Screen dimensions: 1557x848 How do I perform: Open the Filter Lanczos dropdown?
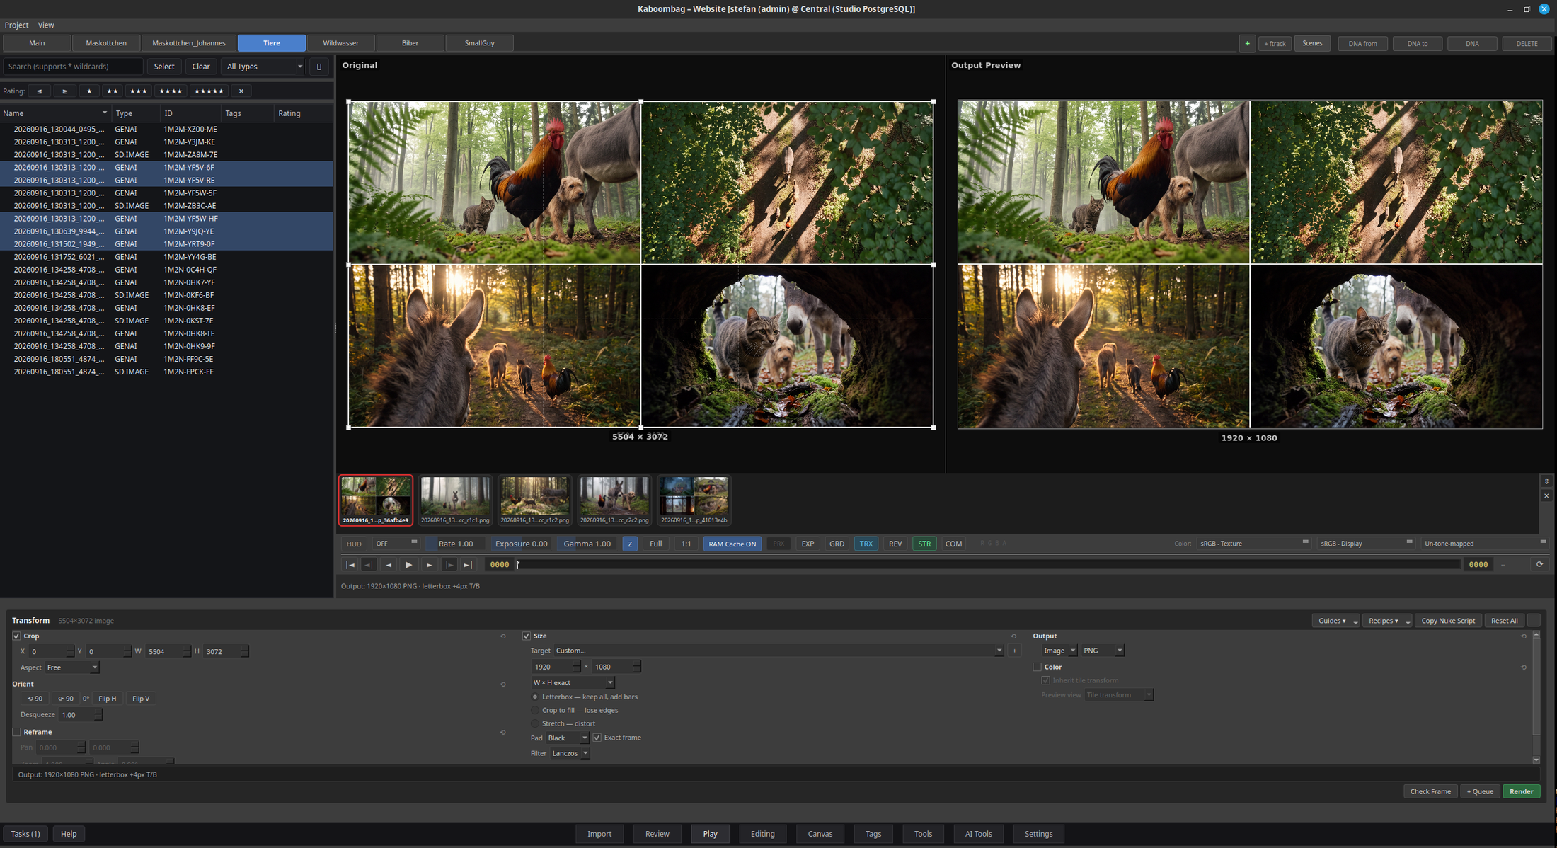coord(570,754)
